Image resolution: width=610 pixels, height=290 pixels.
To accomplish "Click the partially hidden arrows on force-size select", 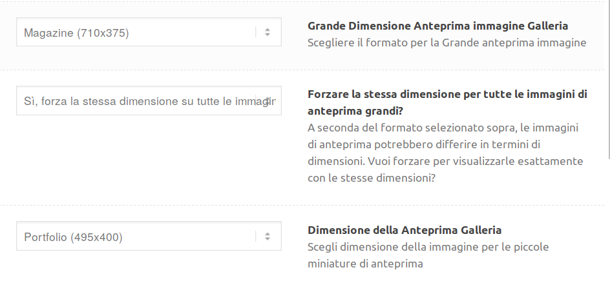I will [x=268, y=101].
